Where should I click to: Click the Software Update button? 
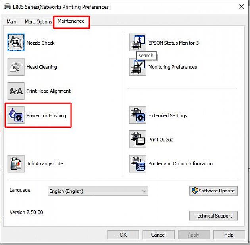coord(213,191)
